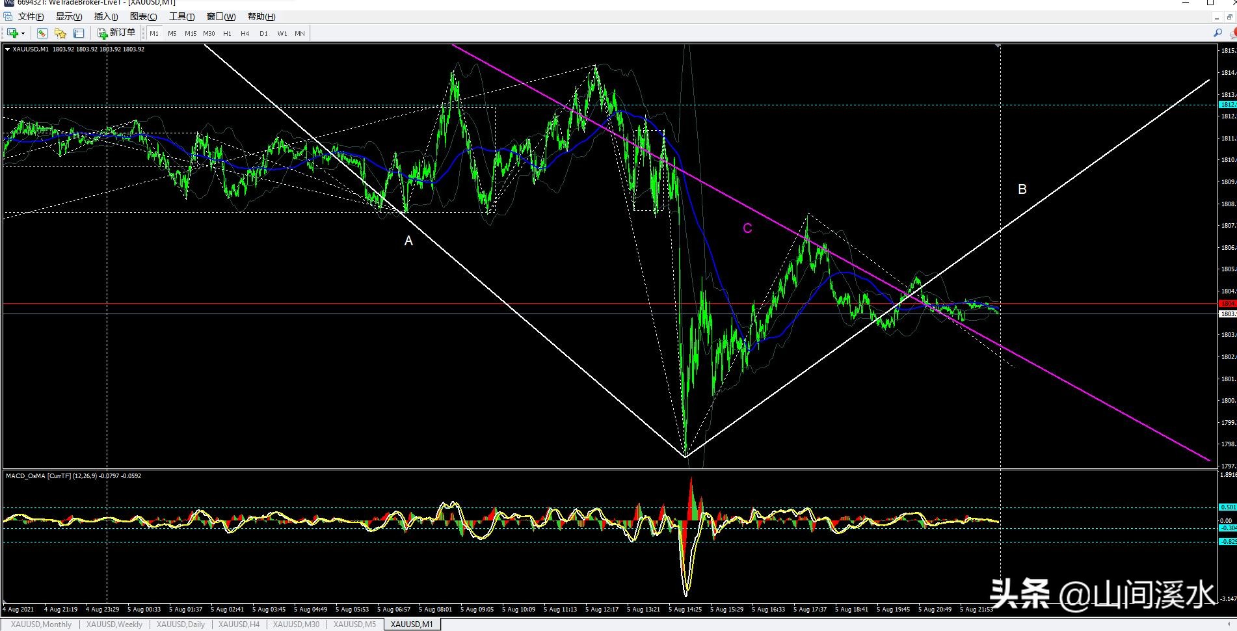Switch to the M30 timeframe
The width and height of the screenshot is (1237, 631).
pyautogui.click(x=209, y=33)
